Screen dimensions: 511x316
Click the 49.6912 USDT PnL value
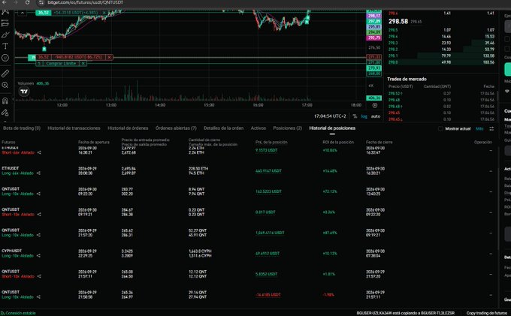tap(268, 254)
